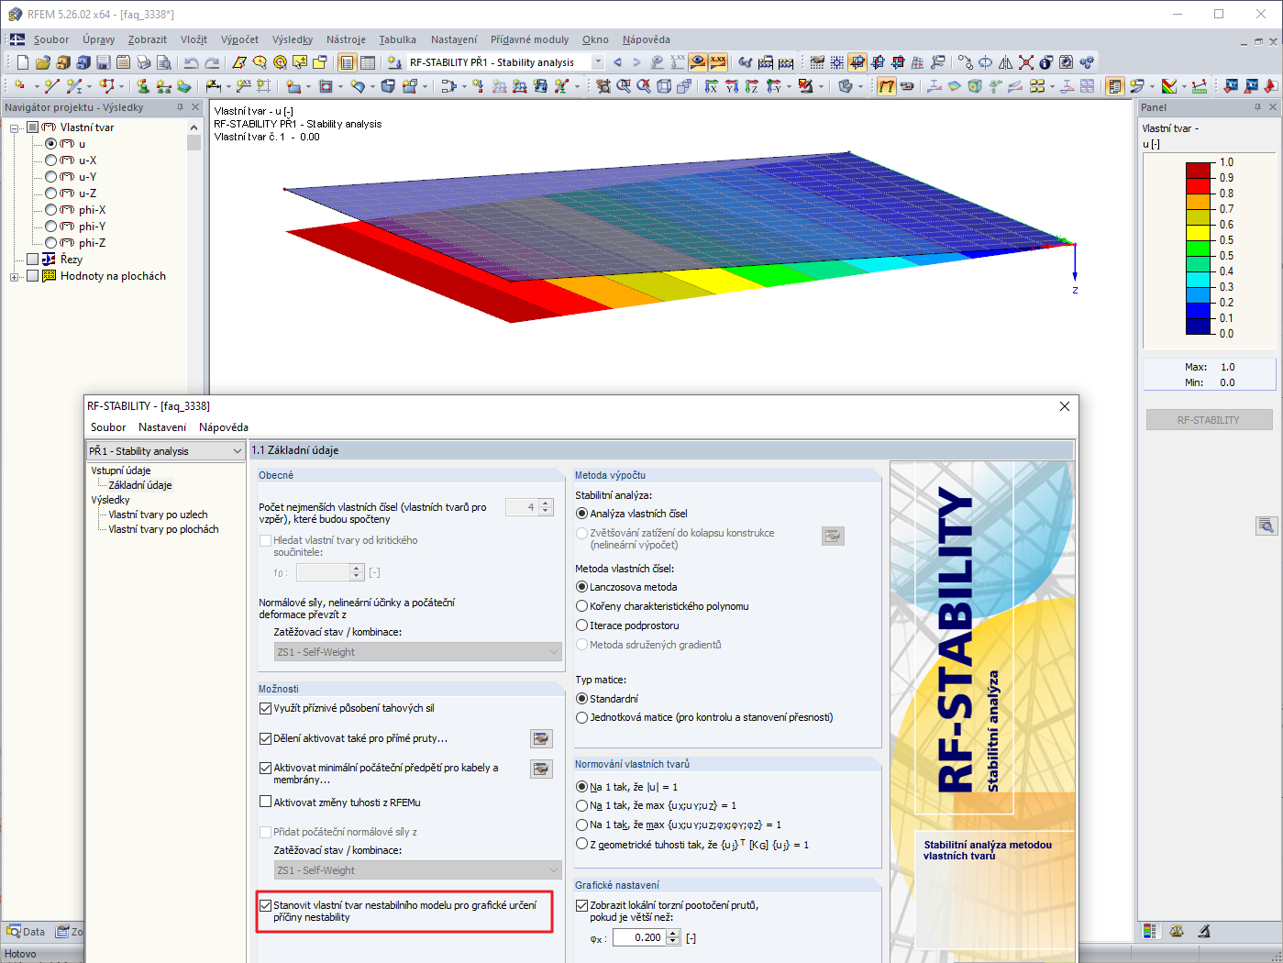Open the zoom results icon in Panel
Screen dimensions: 1283x963
point(1266,526)
